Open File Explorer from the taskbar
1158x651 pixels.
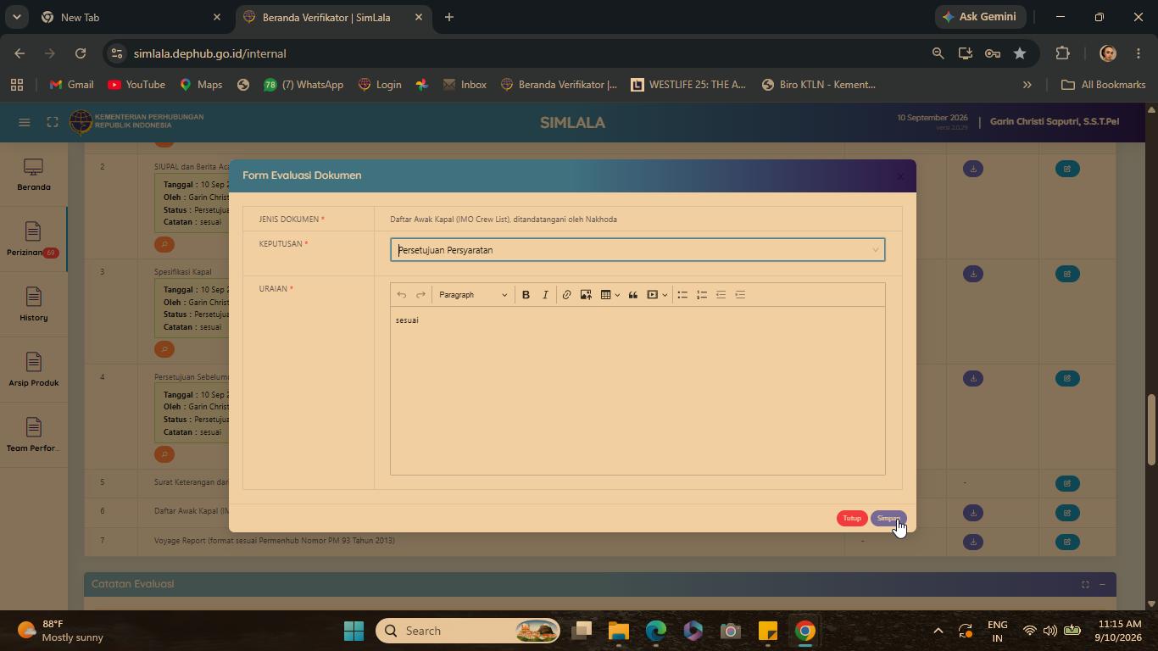(x=619, y=631)
